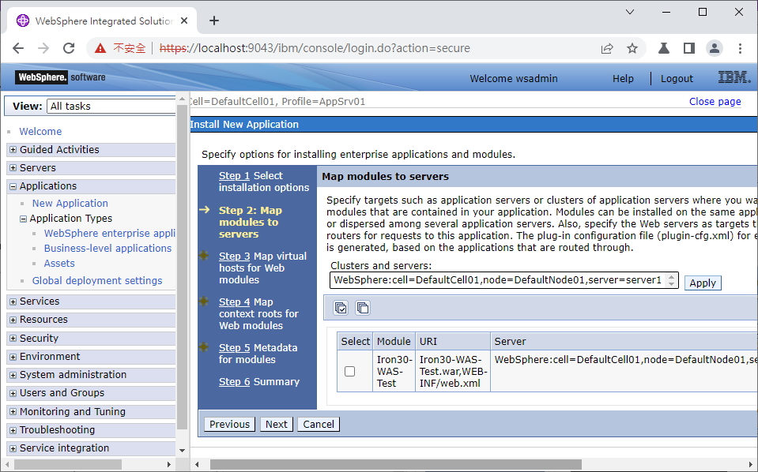Click the IBM logo
Viewport: 758px width, 472px height.
pyautogui.click(x=733, y=77)
